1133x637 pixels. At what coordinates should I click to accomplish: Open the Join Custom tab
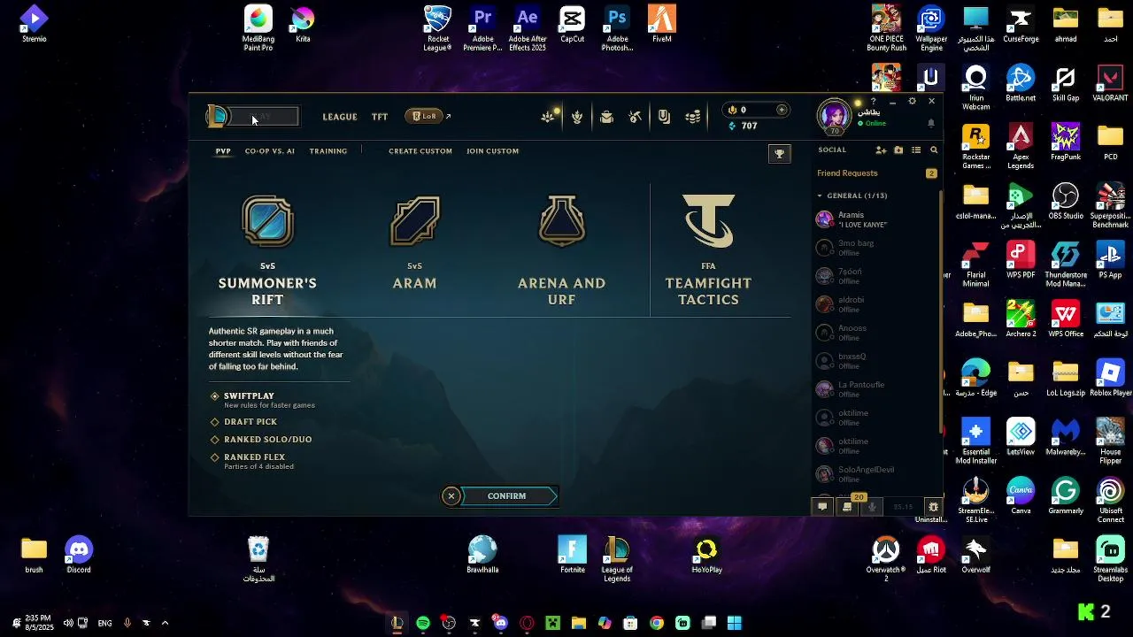point(493,151)
